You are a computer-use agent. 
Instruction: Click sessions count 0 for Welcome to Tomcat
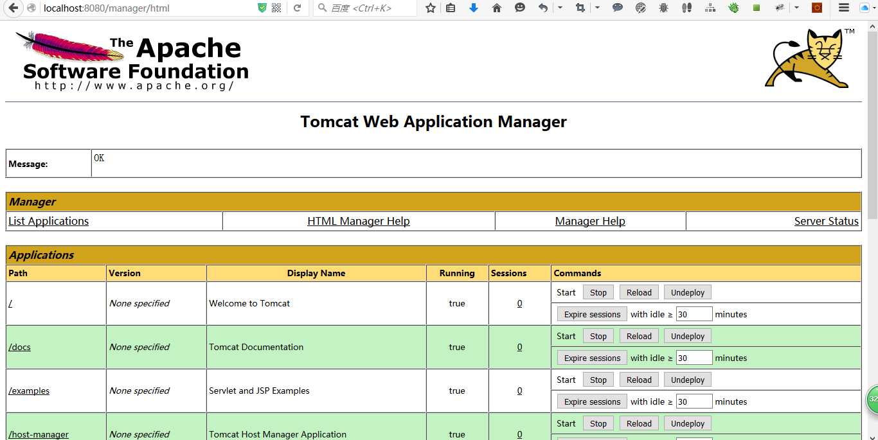pos(519,303)
